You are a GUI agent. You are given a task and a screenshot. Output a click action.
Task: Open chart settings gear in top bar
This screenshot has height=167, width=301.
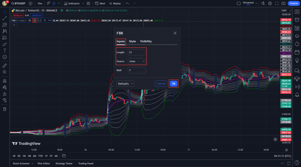[x=270, y=4]
